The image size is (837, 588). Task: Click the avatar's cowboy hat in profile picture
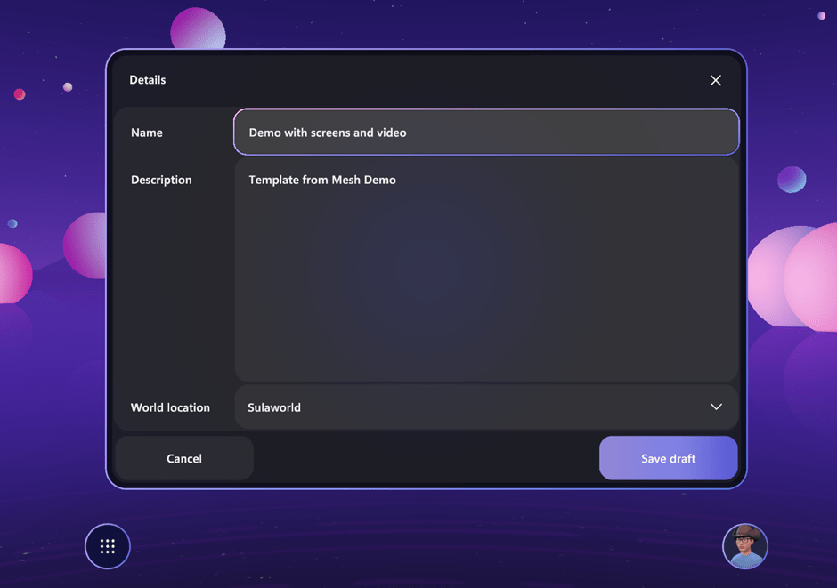[745, 532]
